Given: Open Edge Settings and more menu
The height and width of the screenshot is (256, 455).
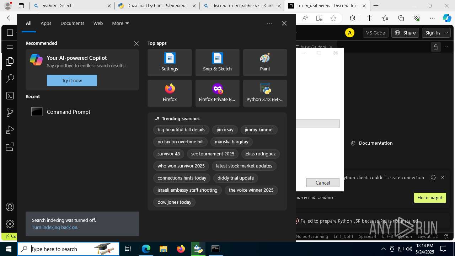Looking at the screenshot, I should [432, 18].
